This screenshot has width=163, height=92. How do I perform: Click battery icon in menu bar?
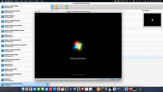(x=134, y=1)
